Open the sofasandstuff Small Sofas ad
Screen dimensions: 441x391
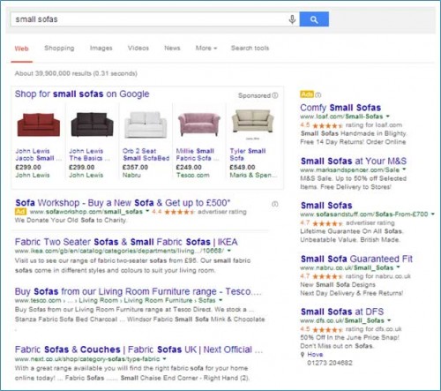[326, 206]
